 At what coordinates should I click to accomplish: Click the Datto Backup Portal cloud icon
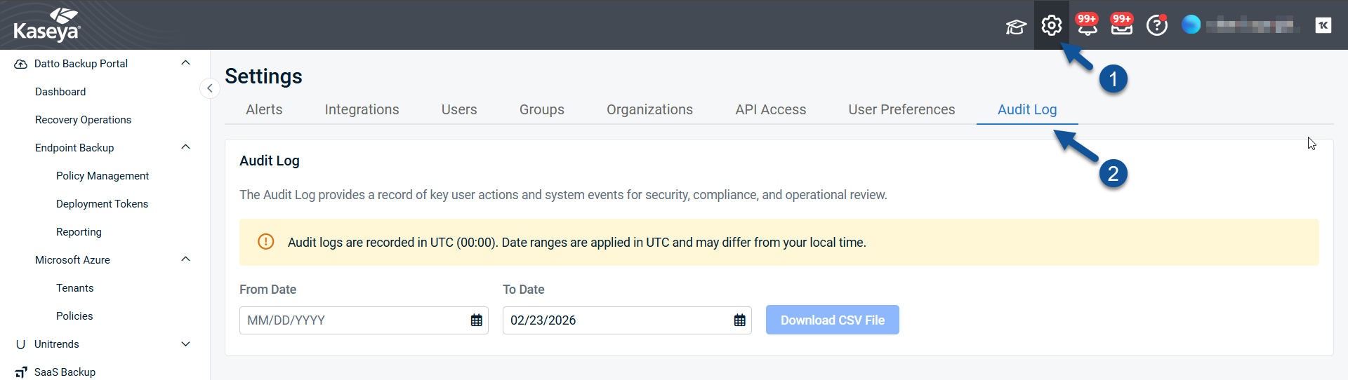point(20,64)
